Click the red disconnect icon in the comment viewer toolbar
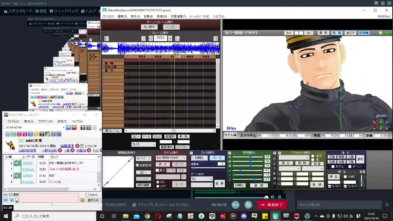The width and height of the screenshot is (393, 221). [74, 128]
